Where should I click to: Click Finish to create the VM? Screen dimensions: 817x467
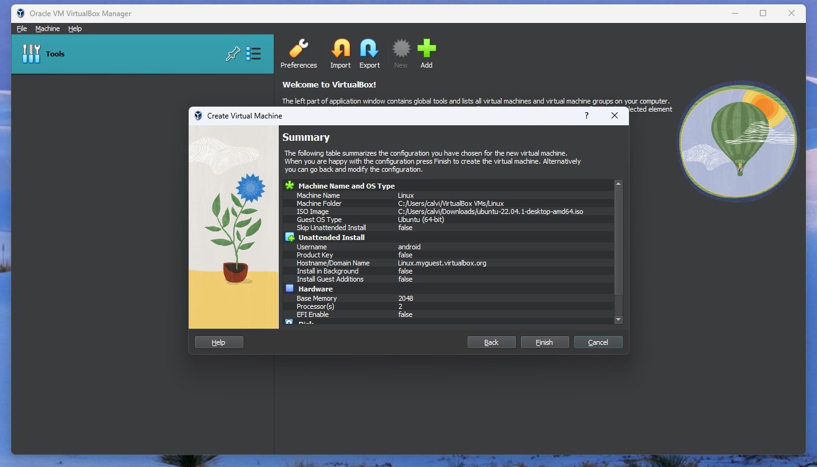click(x=544, y=342)
